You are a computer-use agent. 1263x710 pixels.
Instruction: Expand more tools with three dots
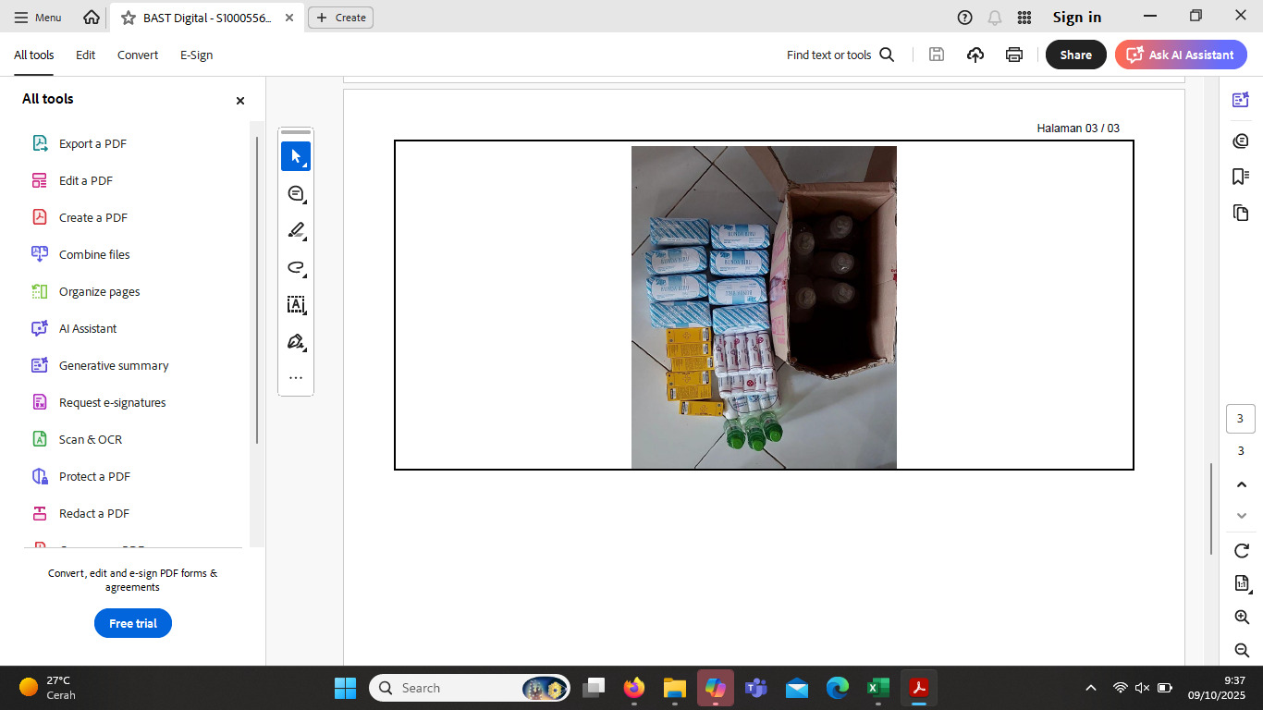[x=296, y=378]
